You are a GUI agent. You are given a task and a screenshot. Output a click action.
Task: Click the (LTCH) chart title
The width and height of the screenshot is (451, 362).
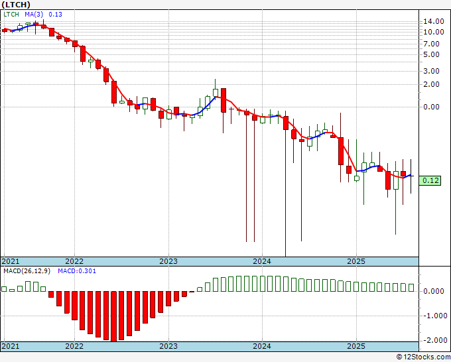click(16, 5)
